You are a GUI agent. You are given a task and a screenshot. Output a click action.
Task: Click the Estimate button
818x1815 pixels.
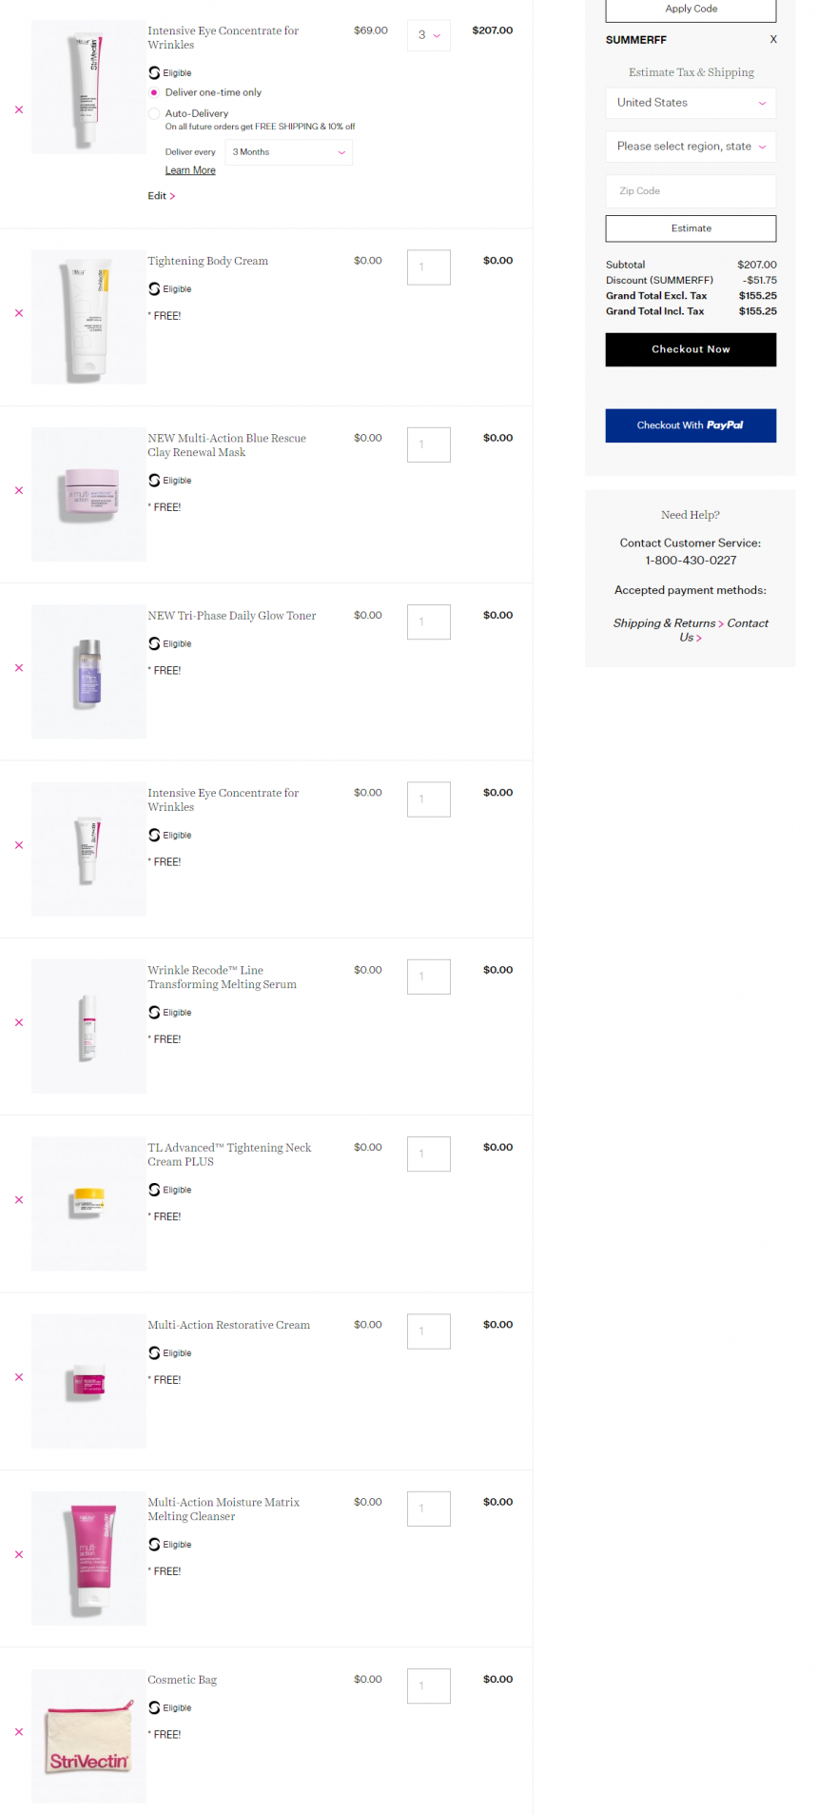pos(691,228)
